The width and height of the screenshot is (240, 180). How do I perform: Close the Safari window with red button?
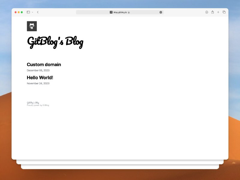16,12
